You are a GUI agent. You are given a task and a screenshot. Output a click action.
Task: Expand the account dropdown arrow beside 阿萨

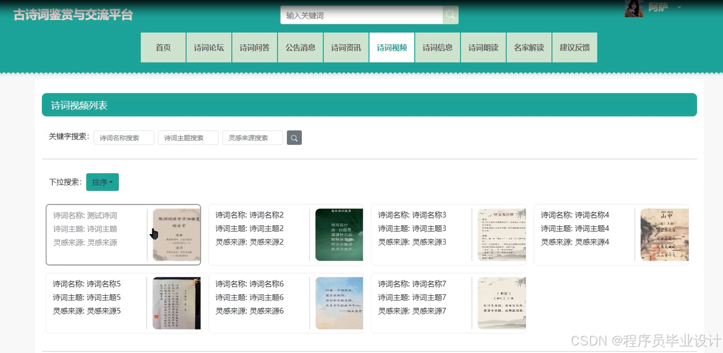[679, 8]
